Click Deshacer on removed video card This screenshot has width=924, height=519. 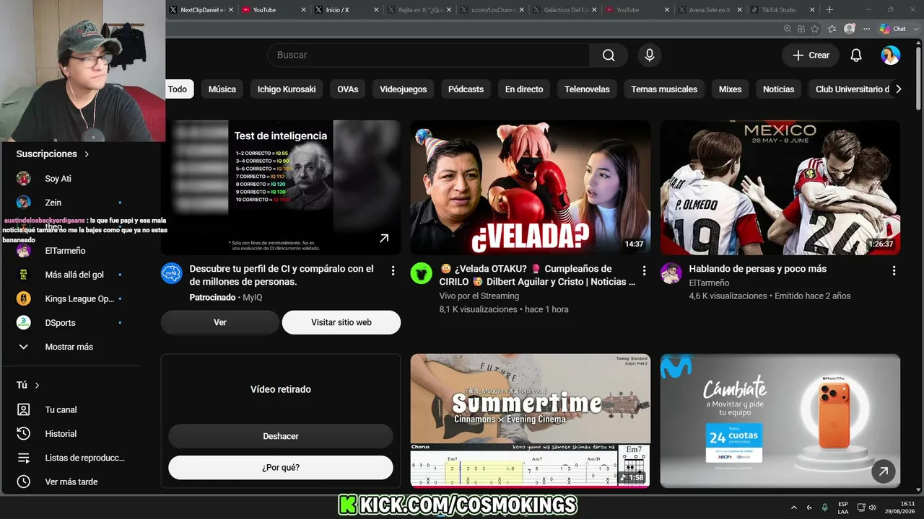coord(281,436)
